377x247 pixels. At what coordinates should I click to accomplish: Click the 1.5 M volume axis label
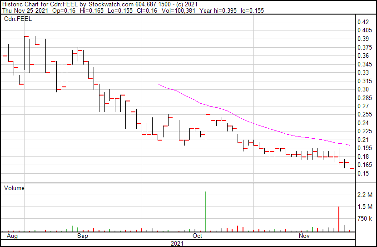point(365,207)
